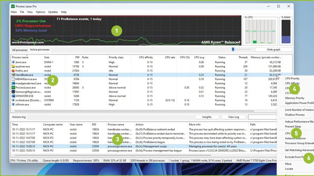This screenshot has width=314, height=176.
Task: Sort actions log by Action header
Action: 139,125
